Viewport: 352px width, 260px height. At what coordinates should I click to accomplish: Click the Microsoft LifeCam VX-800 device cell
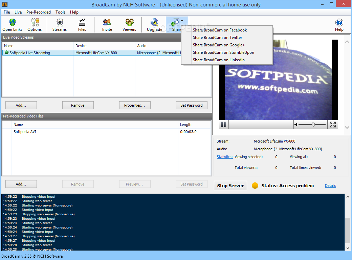coord(96,53)
